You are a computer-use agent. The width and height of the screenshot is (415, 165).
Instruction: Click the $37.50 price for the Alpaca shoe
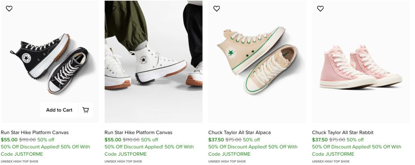[x=216, y=140]
